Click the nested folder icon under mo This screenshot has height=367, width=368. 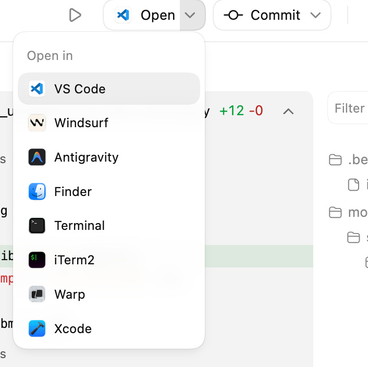tap(353, 237)
